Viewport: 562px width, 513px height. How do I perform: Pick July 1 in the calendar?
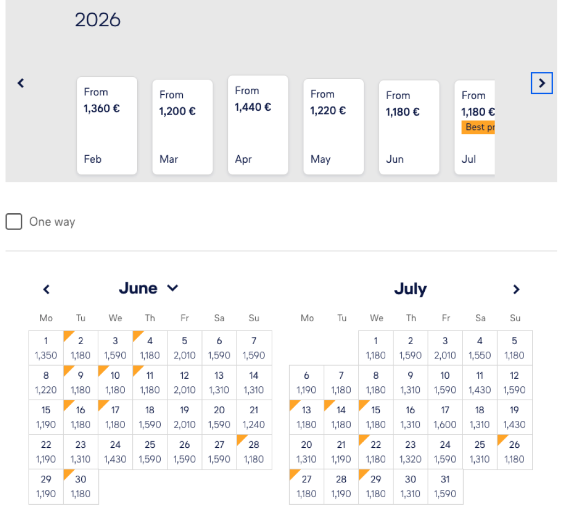tap(376, 348)
